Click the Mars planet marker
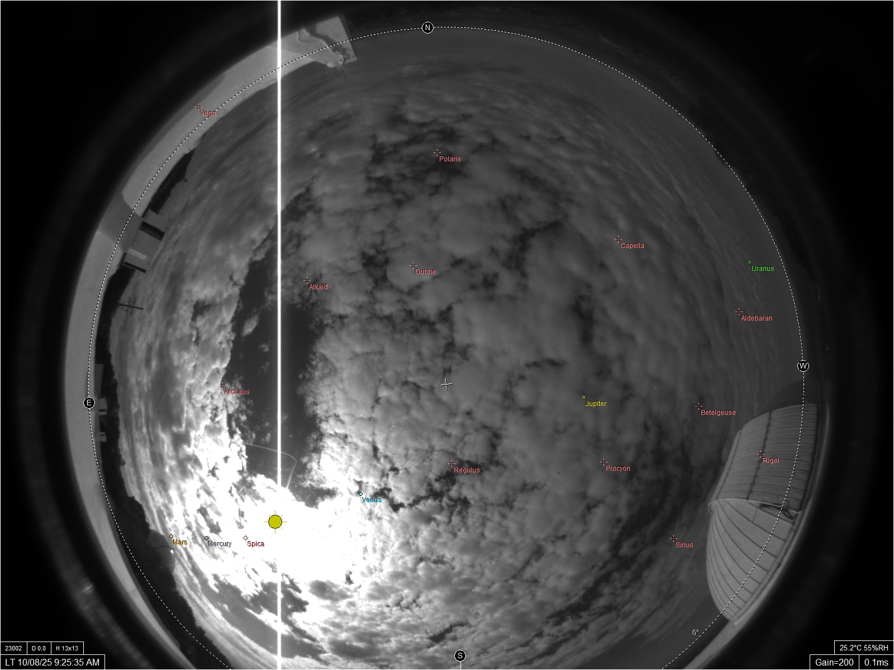 pyautogui.click(x=172, y=537)
